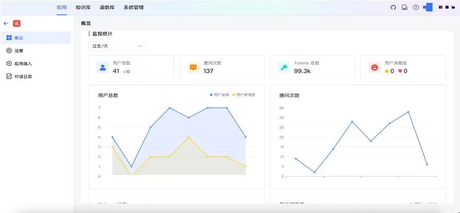Click the 用户总数 chart title

coord(108,95)
